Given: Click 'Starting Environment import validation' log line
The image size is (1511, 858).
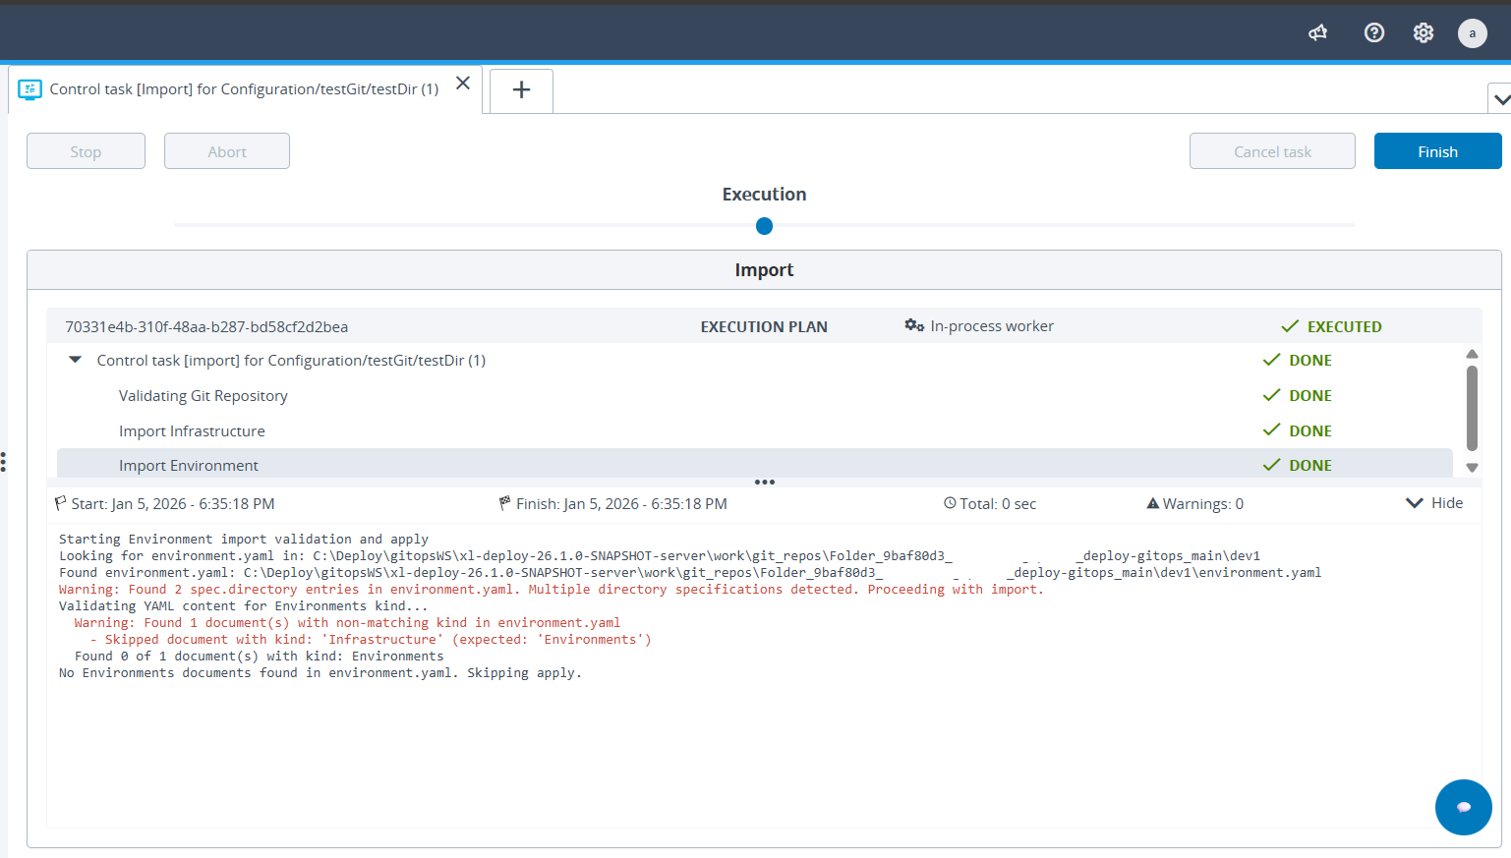Looking at the screenshot, I should coord(244,540).
